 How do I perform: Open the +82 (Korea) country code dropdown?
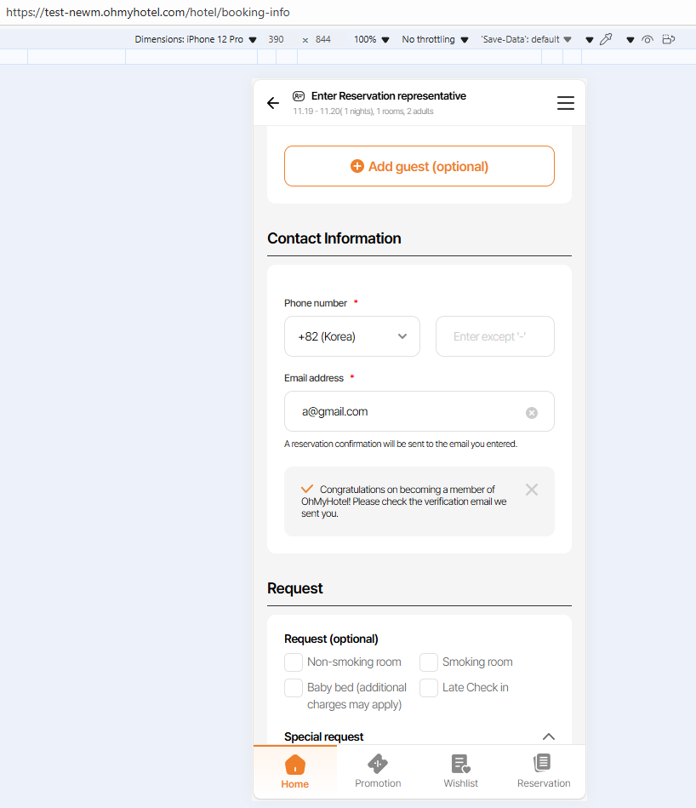[352, 336]
